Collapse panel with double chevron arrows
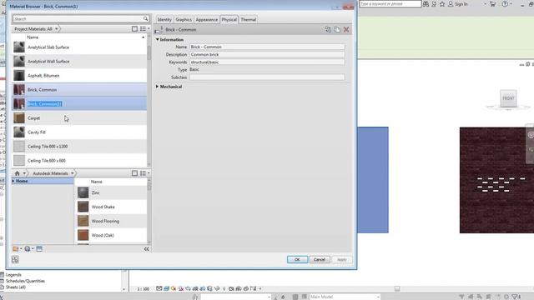Viewport: 534px width, 300px height. pyautogui.click(x=147, y=249)
